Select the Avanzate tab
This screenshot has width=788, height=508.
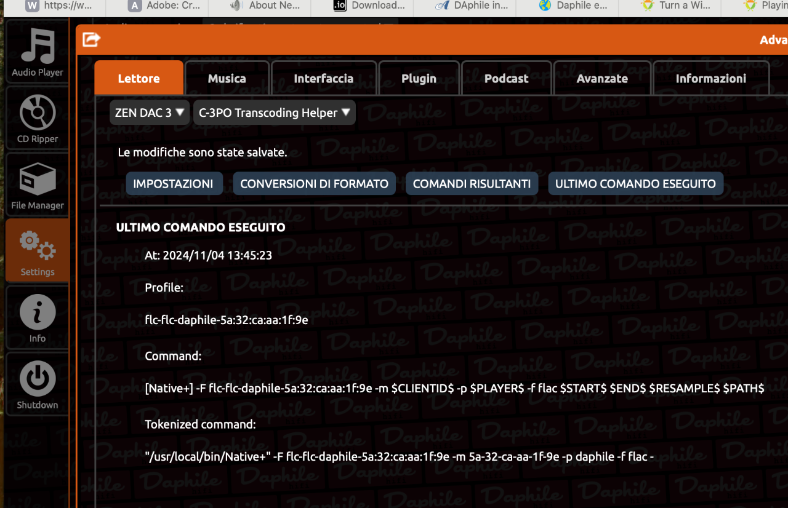coord(602,78)
